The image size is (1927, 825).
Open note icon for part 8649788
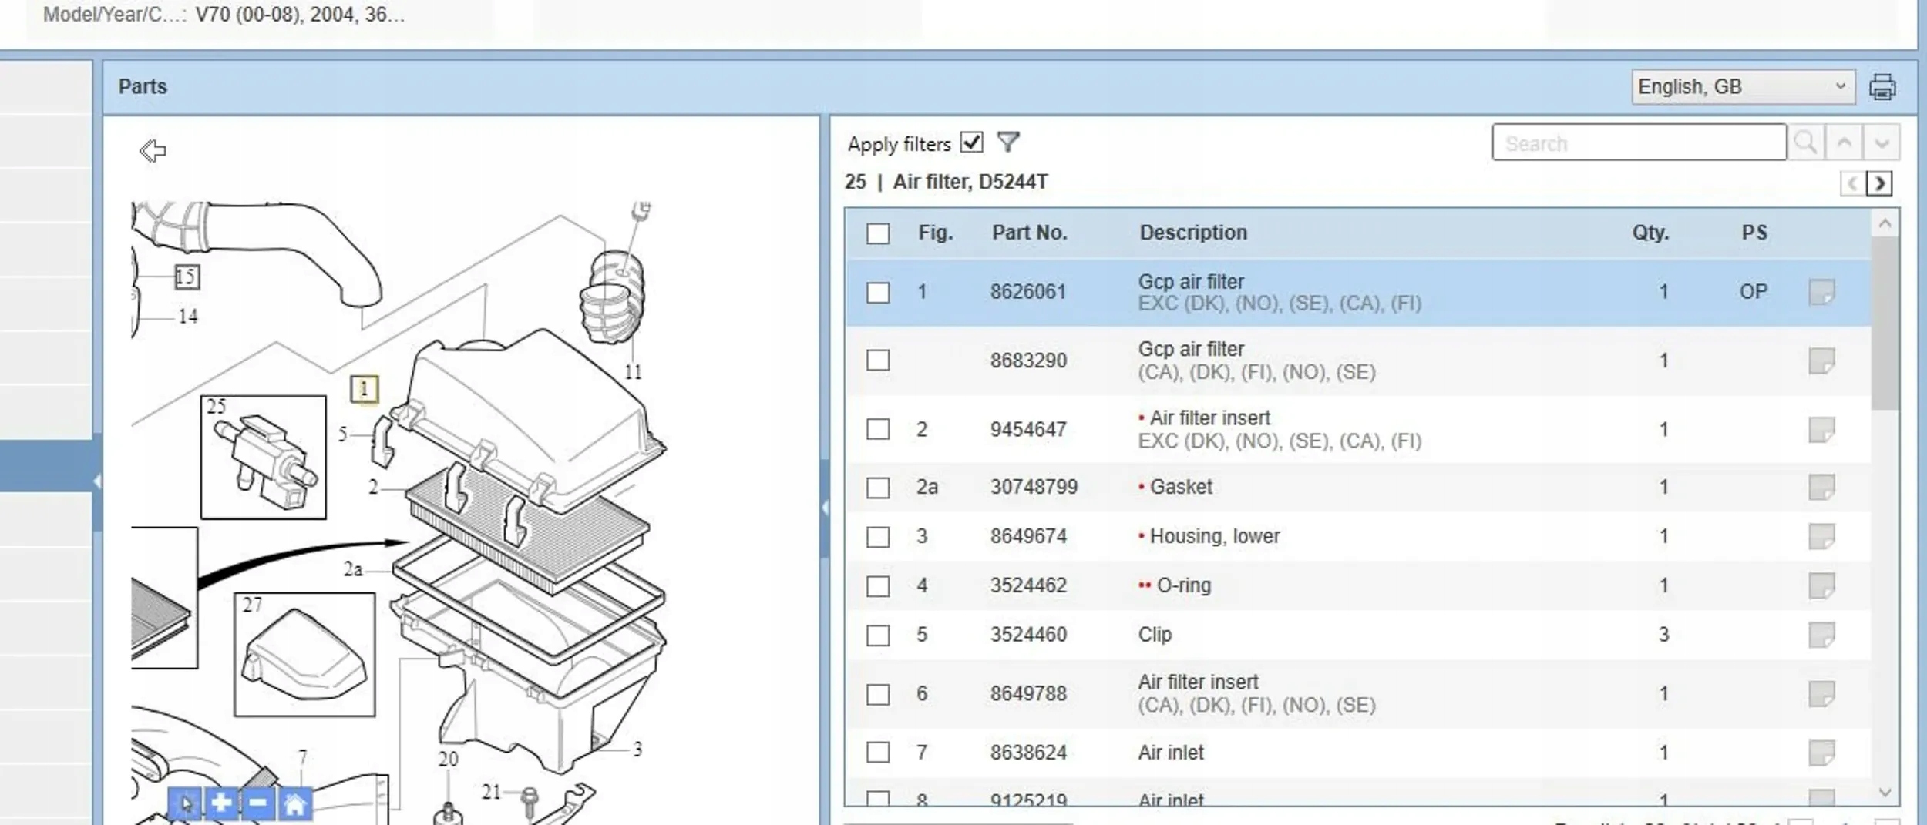pos(1821,693)
